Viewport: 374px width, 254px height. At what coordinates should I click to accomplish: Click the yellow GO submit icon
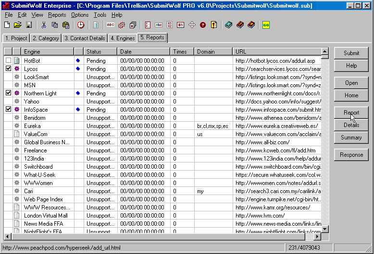266,25
